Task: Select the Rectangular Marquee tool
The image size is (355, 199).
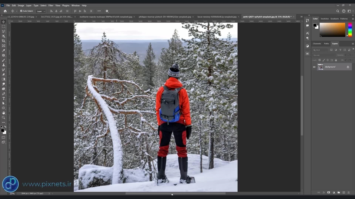Action: pos(4,27)
